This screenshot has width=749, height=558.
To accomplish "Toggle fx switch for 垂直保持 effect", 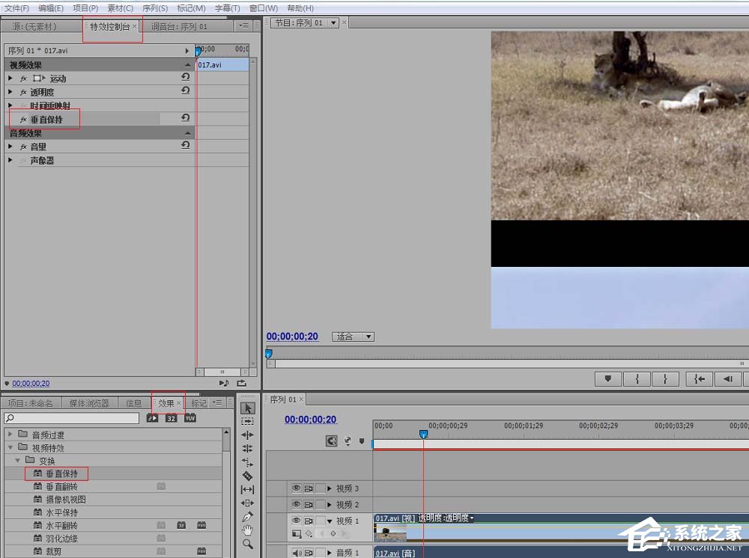I will pyautogui.click(x=23, y=120).
